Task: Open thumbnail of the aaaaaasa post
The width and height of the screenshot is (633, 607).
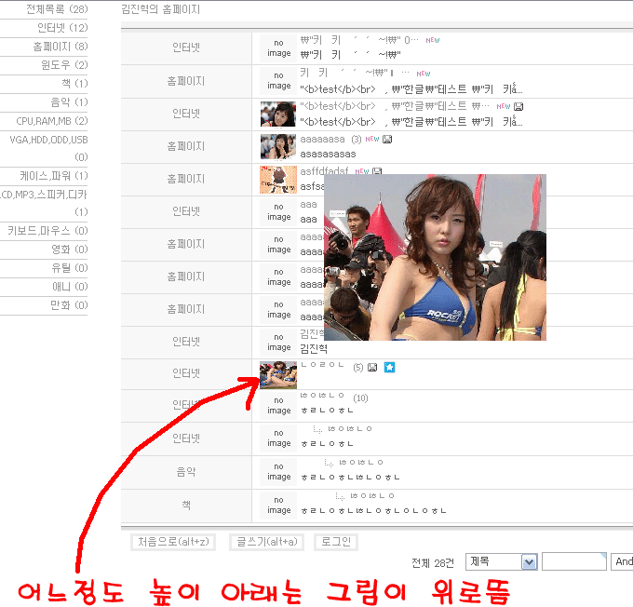Action: coord(278,146)
